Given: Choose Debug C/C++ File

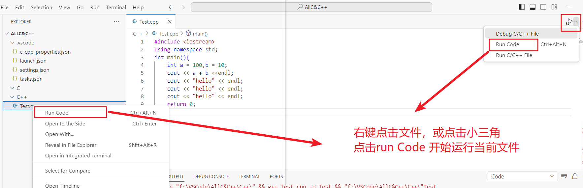Looking at the screenshot, I should 531,34.
